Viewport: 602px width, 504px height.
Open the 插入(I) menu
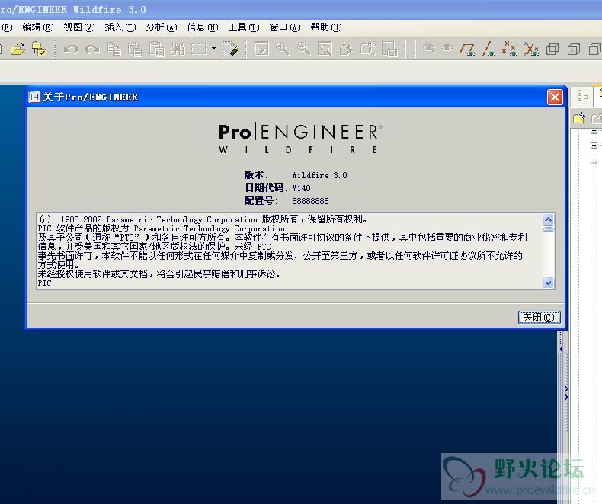(x=120, y=27)
